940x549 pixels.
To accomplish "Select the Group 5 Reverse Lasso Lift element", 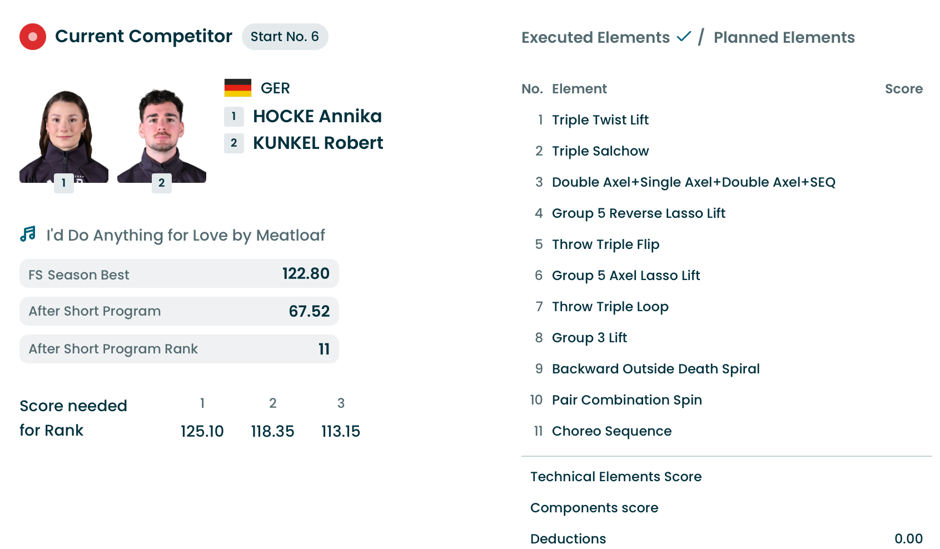I will pyautogui.click(x=639, y=213).
